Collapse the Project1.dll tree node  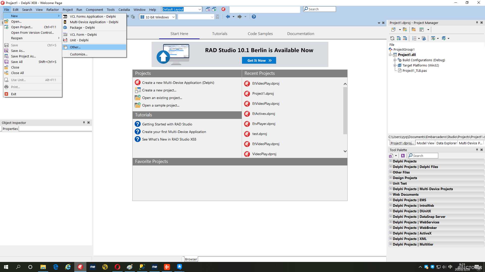click(x=391, y=55)
